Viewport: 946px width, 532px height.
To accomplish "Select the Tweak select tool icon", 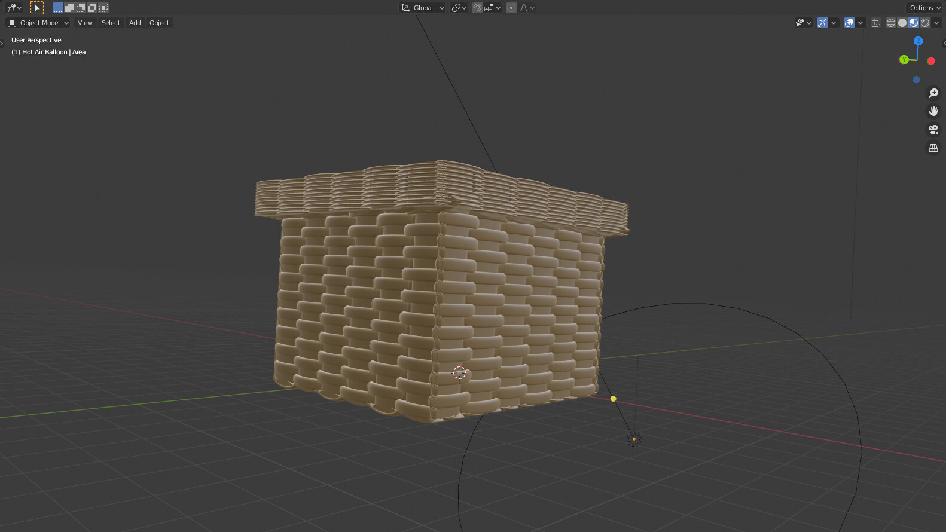I will click(37, 8).
